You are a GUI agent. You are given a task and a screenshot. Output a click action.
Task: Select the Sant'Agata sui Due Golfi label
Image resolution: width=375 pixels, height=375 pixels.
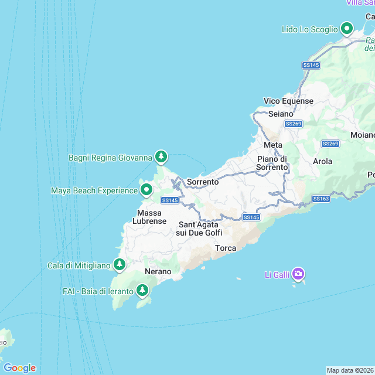(x=199, y=229)
